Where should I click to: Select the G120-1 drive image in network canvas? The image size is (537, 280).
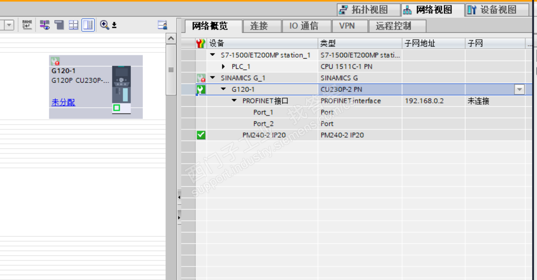[121, 84]
